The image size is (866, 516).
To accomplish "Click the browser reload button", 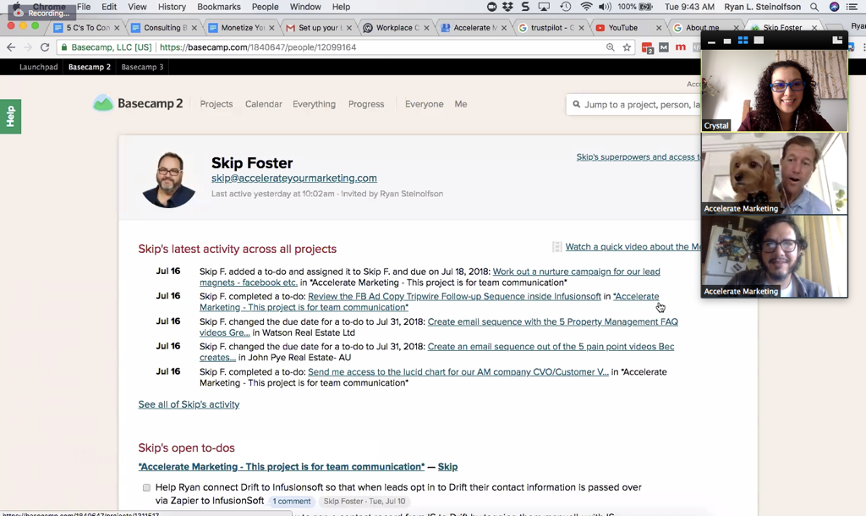I will coord(43,47).
